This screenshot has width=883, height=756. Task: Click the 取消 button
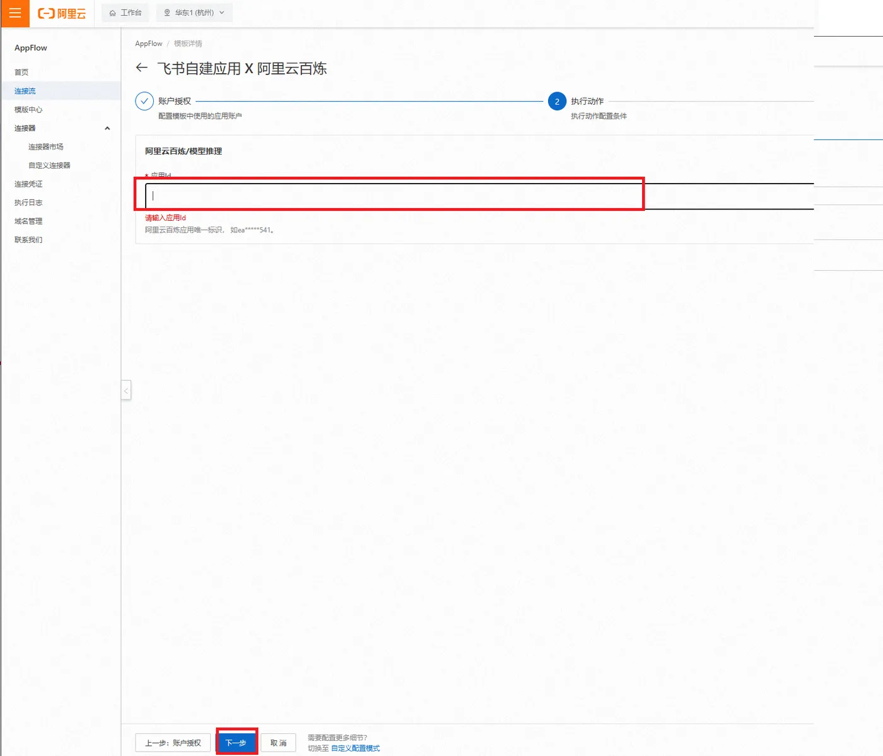click(278, 743)
